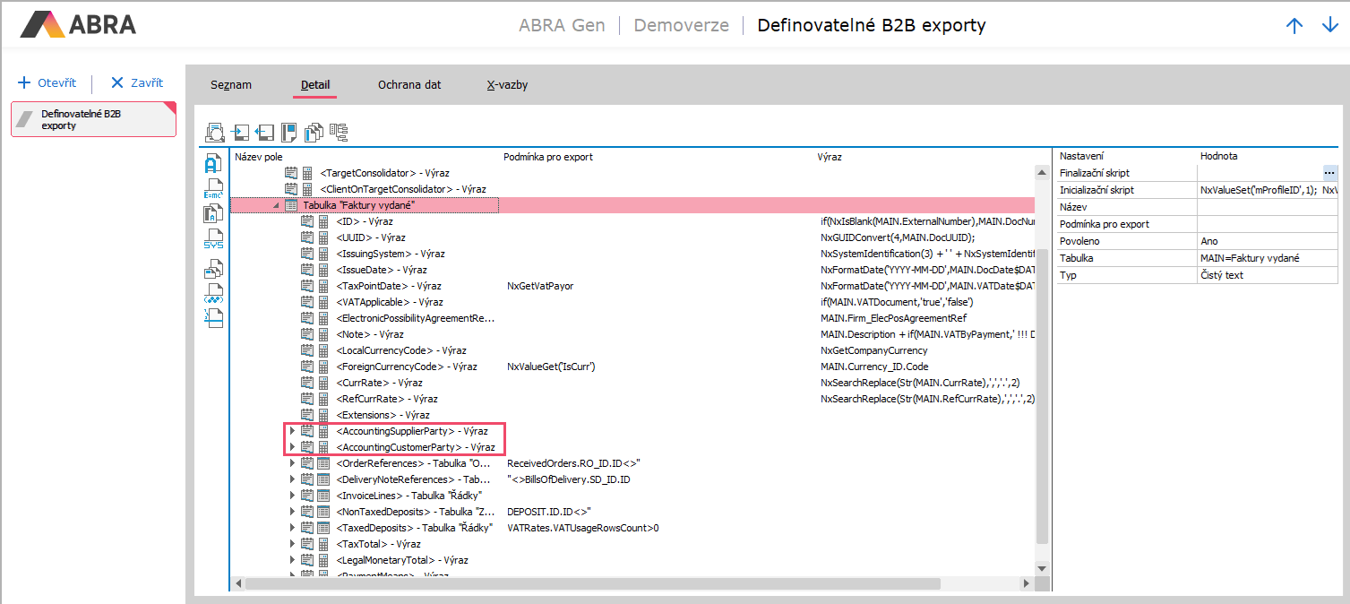Click the Povoleno value 'Ano'
The height and width of the screenshot is (604, 1350).
(x=1210, y=241)
